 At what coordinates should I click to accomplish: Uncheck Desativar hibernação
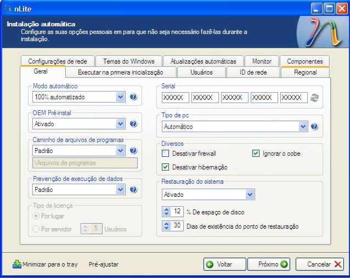coord(165,167)
